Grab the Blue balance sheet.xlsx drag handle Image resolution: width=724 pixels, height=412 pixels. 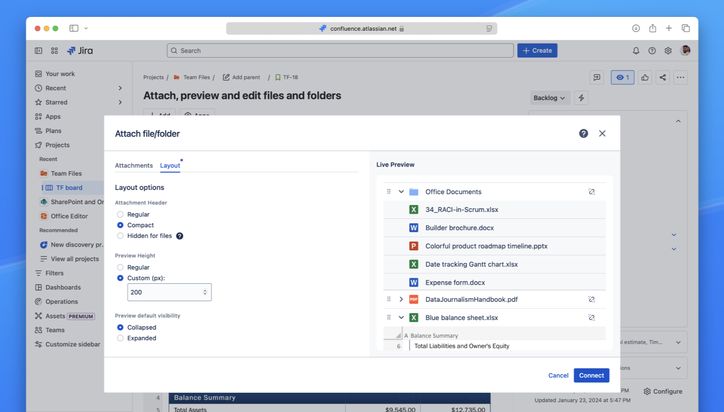click(x=389, y=317)
